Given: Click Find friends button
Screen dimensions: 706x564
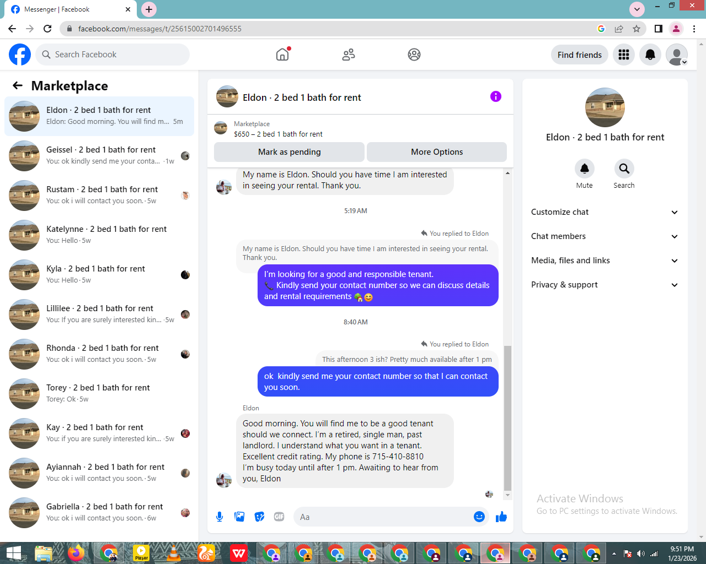Looking at the screenshot, I should pyautogui.click(x=580, y=55).
